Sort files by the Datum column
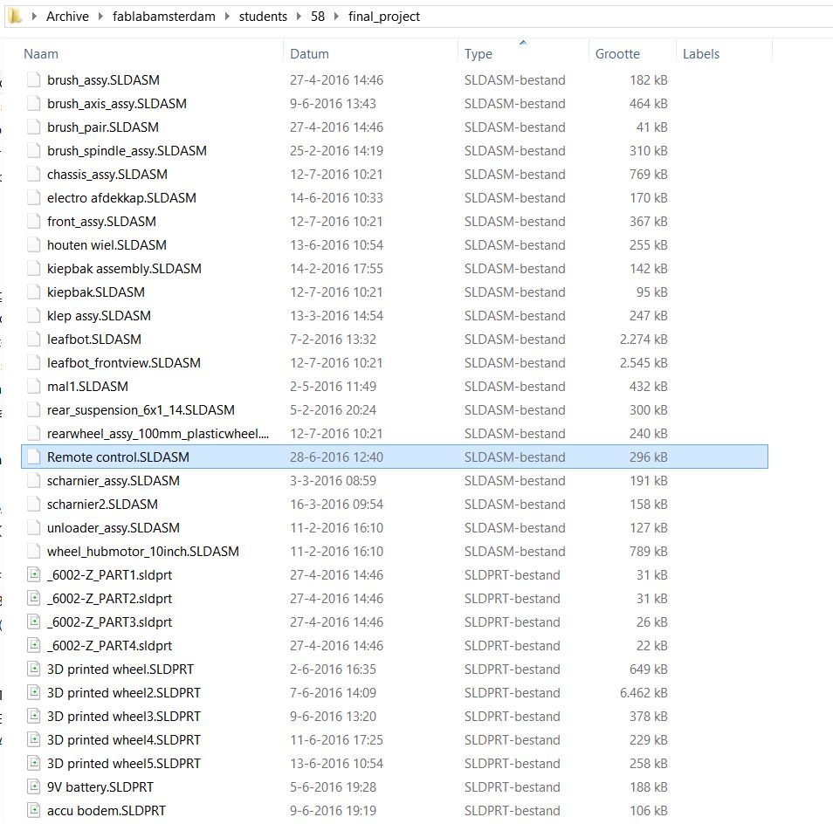The width and height of the screenshot is (833, 824). tap(309, 54)
